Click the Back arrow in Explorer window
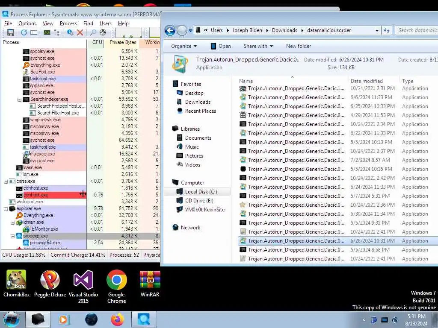The image size is (438, 328). point(170,30)
